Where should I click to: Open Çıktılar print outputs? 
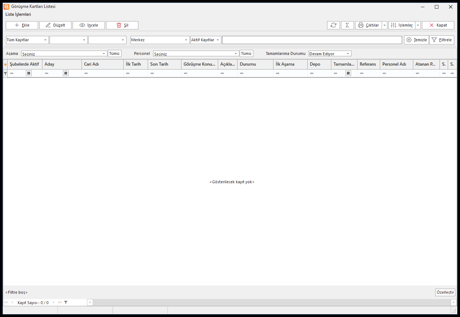pos(368,25)
